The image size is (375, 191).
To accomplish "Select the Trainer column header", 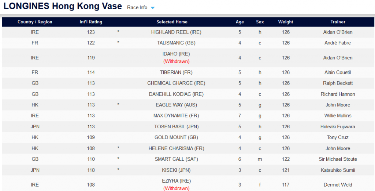I will tap(338, 22).
